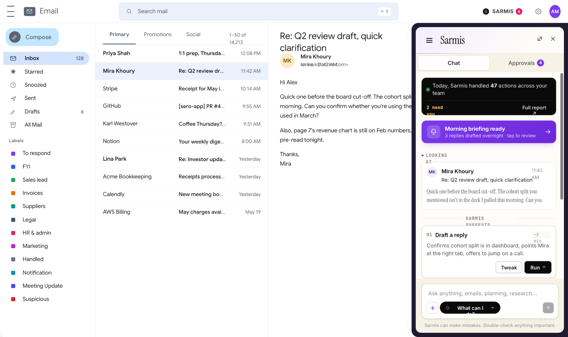Switch to the Promotions tab
The image size is (568, 337).
(x=158, y=34)
